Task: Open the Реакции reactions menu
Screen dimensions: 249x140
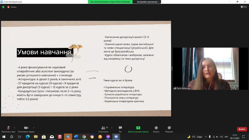Action: (169, 128)
